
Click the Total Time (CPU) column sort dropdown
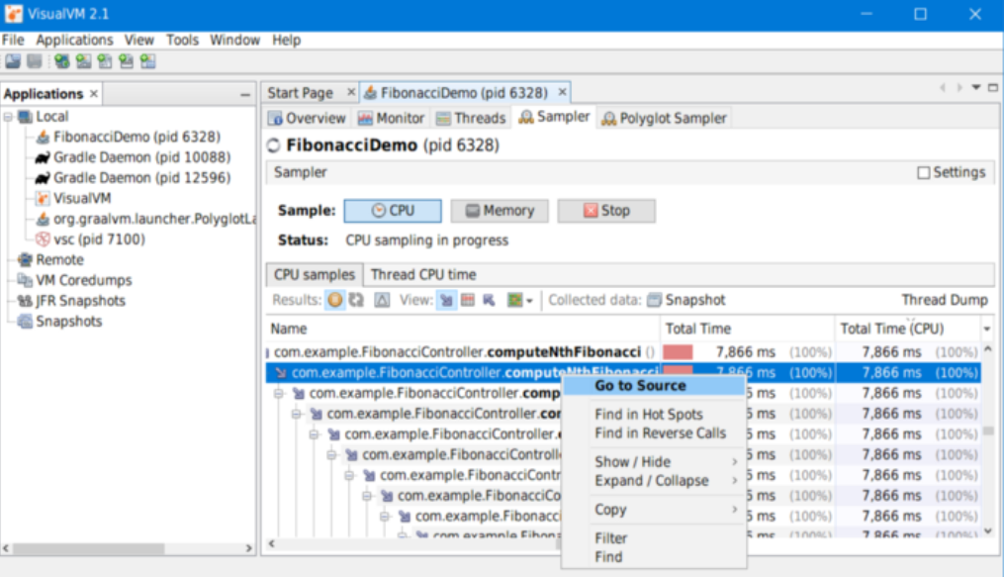(985, 328)
